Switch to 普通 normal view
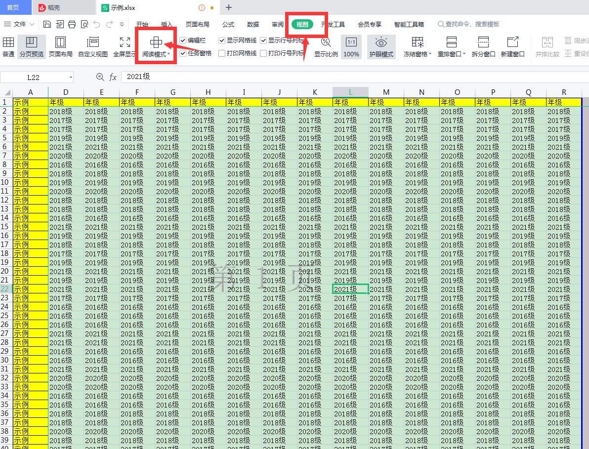589x449 pixels. 8,47
